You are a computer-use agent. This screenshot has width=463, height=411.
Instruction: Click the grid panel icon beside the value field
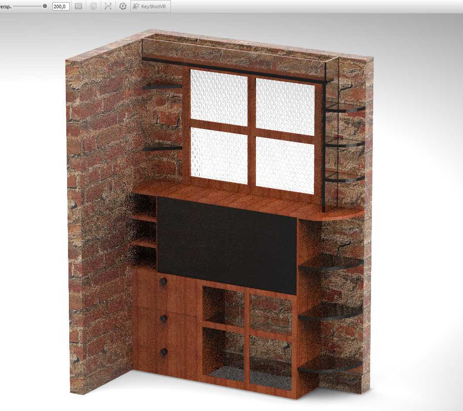coord(78,6)
